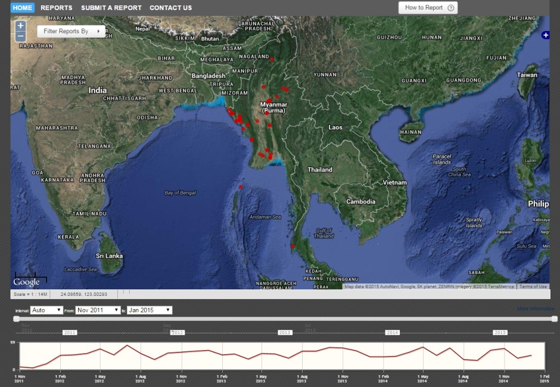The image size is (560, 387).
Task: Click the red marker near southern Thailand peninsula
Action: click(293, 246)
